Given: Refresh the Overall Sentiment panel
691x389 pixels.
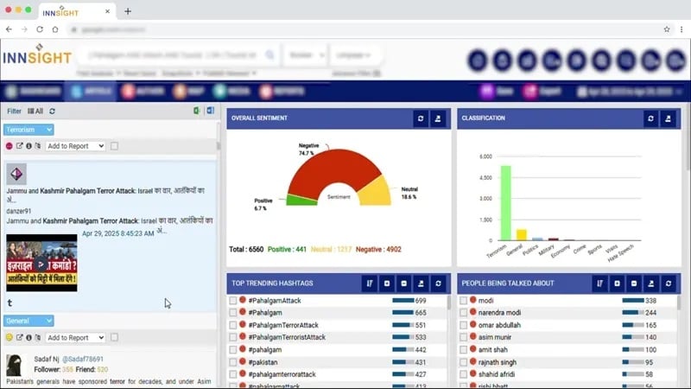Looking at the screenshot, I should coord(421,118).
